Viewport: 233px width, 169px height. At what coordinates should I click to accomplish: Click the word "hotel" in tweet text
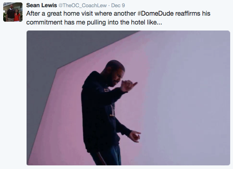click(x=138, y=22)
